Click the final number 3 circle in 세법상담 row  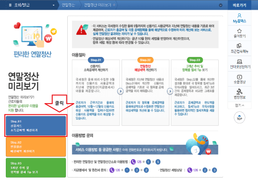coord(214,170)
